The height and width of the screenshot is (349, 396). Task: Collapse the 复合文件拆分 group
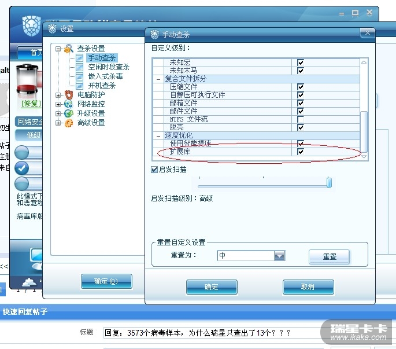coord(158,79)
